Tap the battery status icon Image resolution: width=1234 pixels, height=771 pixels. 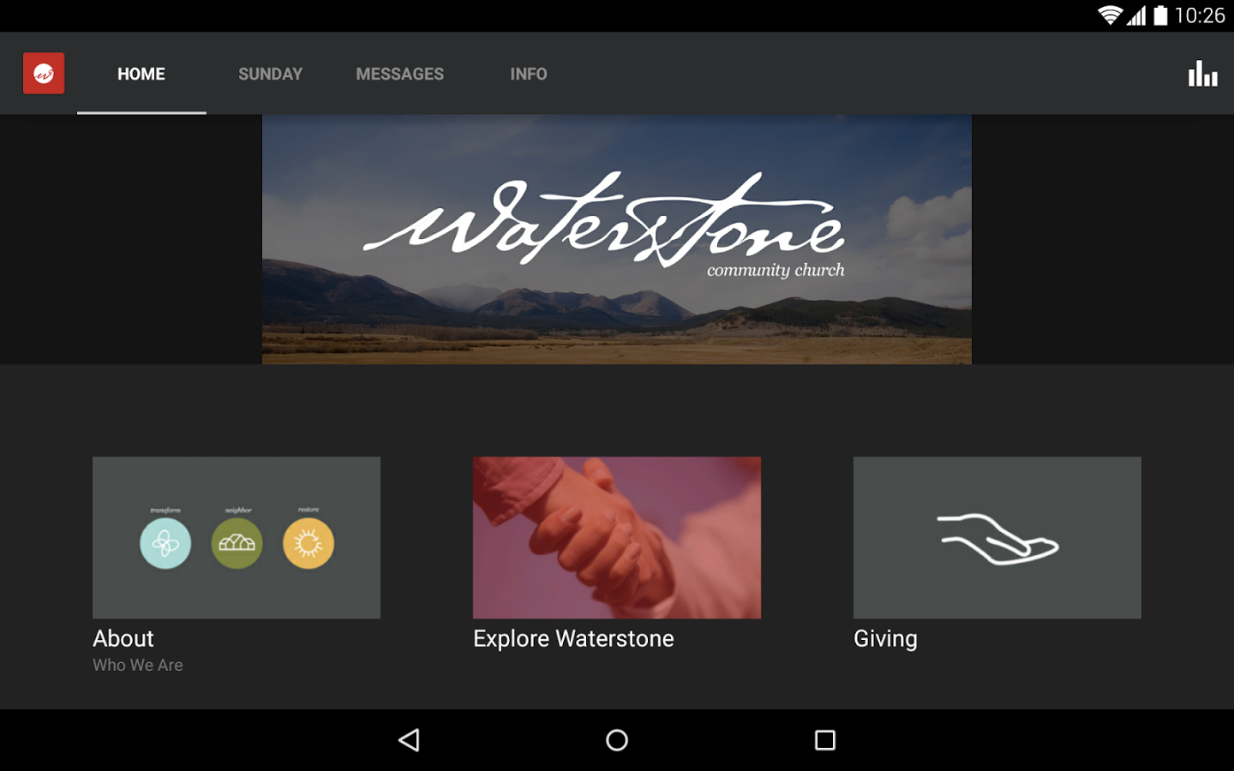(x=1160, y=15)
